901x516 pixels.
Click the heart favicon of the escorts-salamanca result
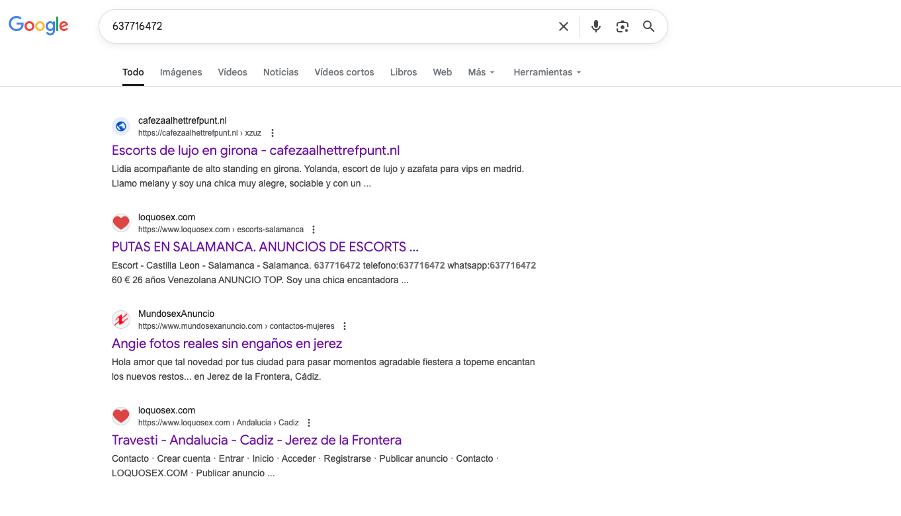point(121,223)
